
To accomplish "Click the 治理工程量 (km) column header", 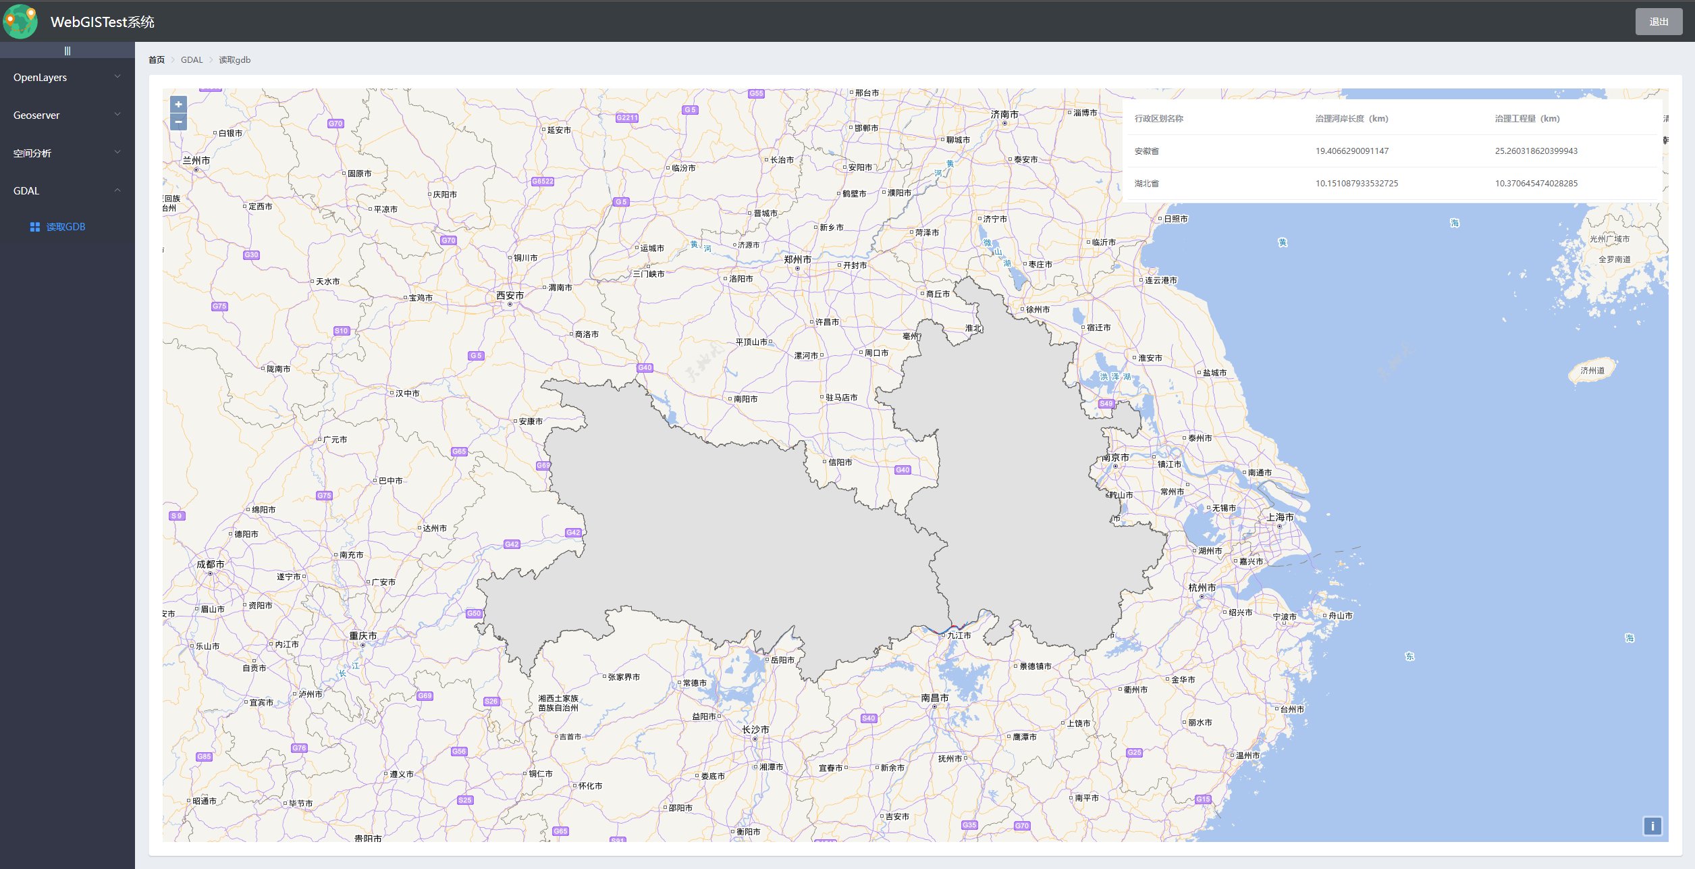I will pyautogui.click(x=1528, y=118).
